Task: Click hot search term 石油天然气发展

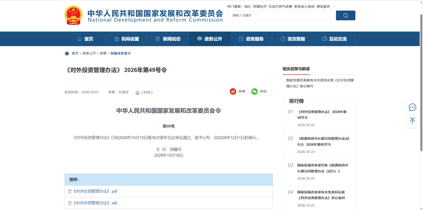Action: coord(280,7)
